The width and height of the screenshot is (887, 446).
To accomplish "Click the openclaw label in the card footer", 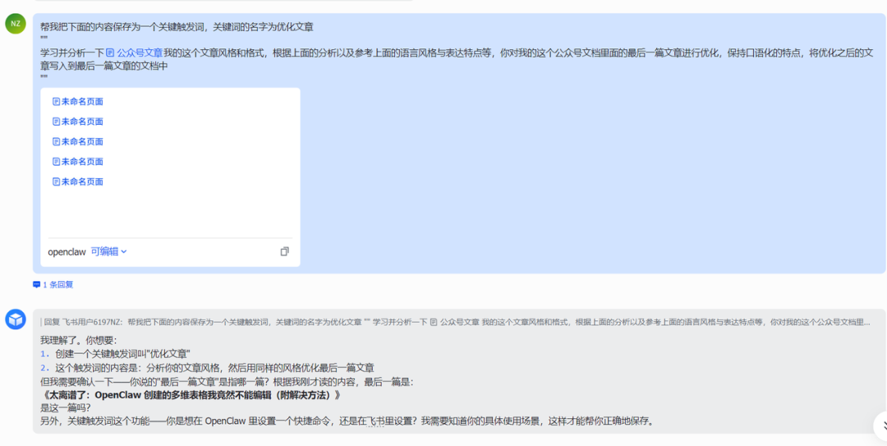I will (67, 252).
